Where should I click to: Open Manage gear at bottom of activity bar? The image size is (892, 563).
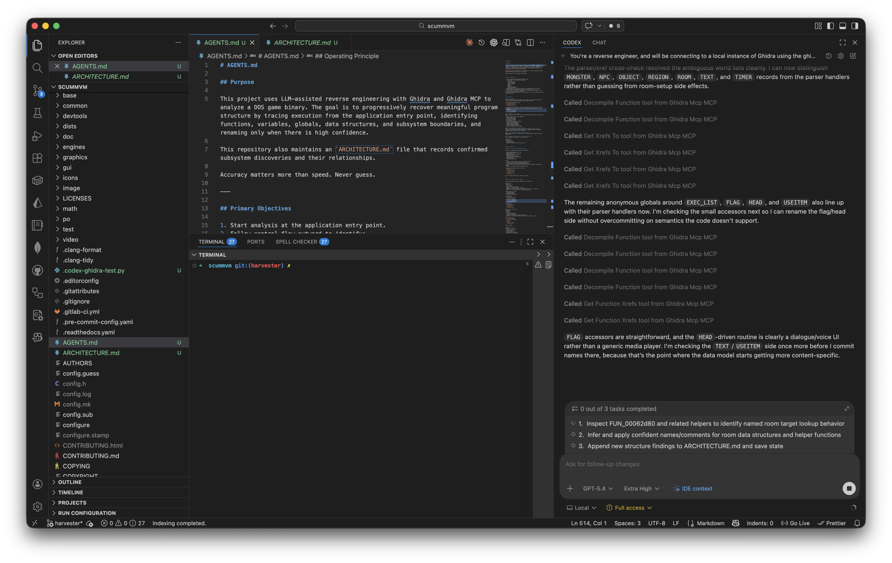pos(37,506)
